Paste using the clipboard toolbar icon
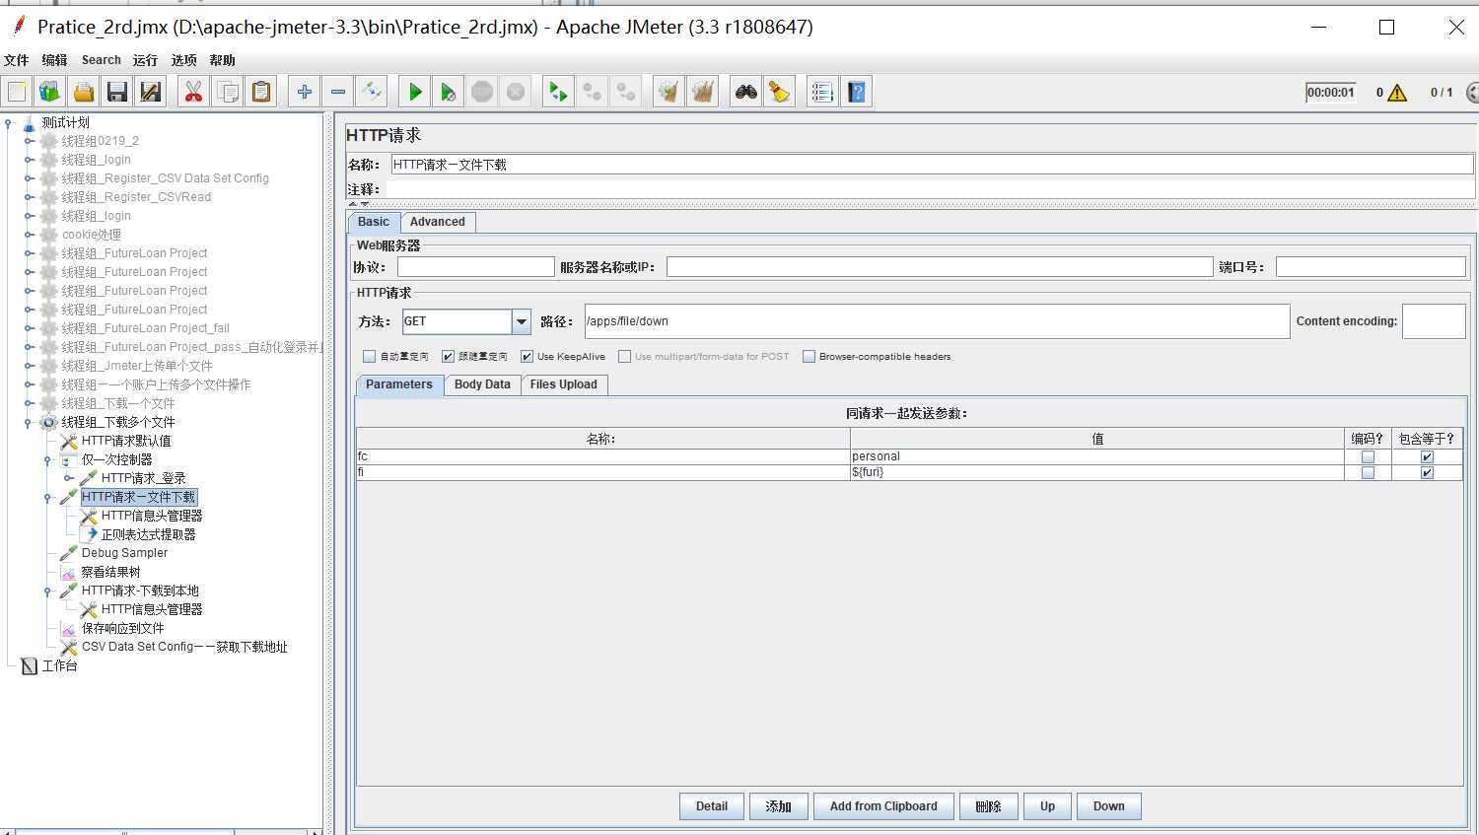This screenshot has height=835, width=1479. coord(261,92)
